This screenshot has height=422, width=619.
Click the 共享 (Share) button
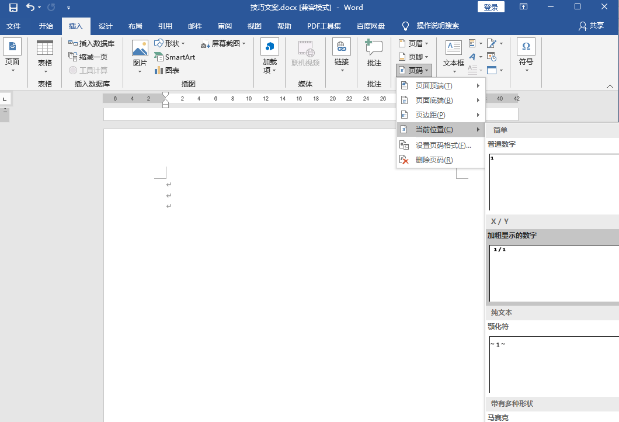591,26
